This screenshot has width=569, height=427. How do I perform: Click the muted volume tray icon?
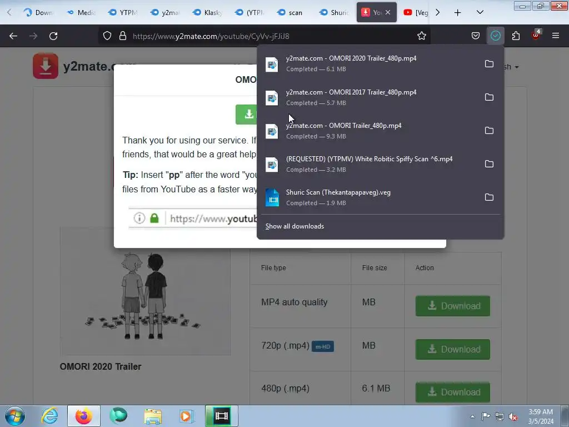(x=513, y=417)
